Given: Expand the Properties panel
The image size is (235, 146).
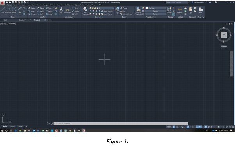Looking at the screenshot, I should click(150, 17).
